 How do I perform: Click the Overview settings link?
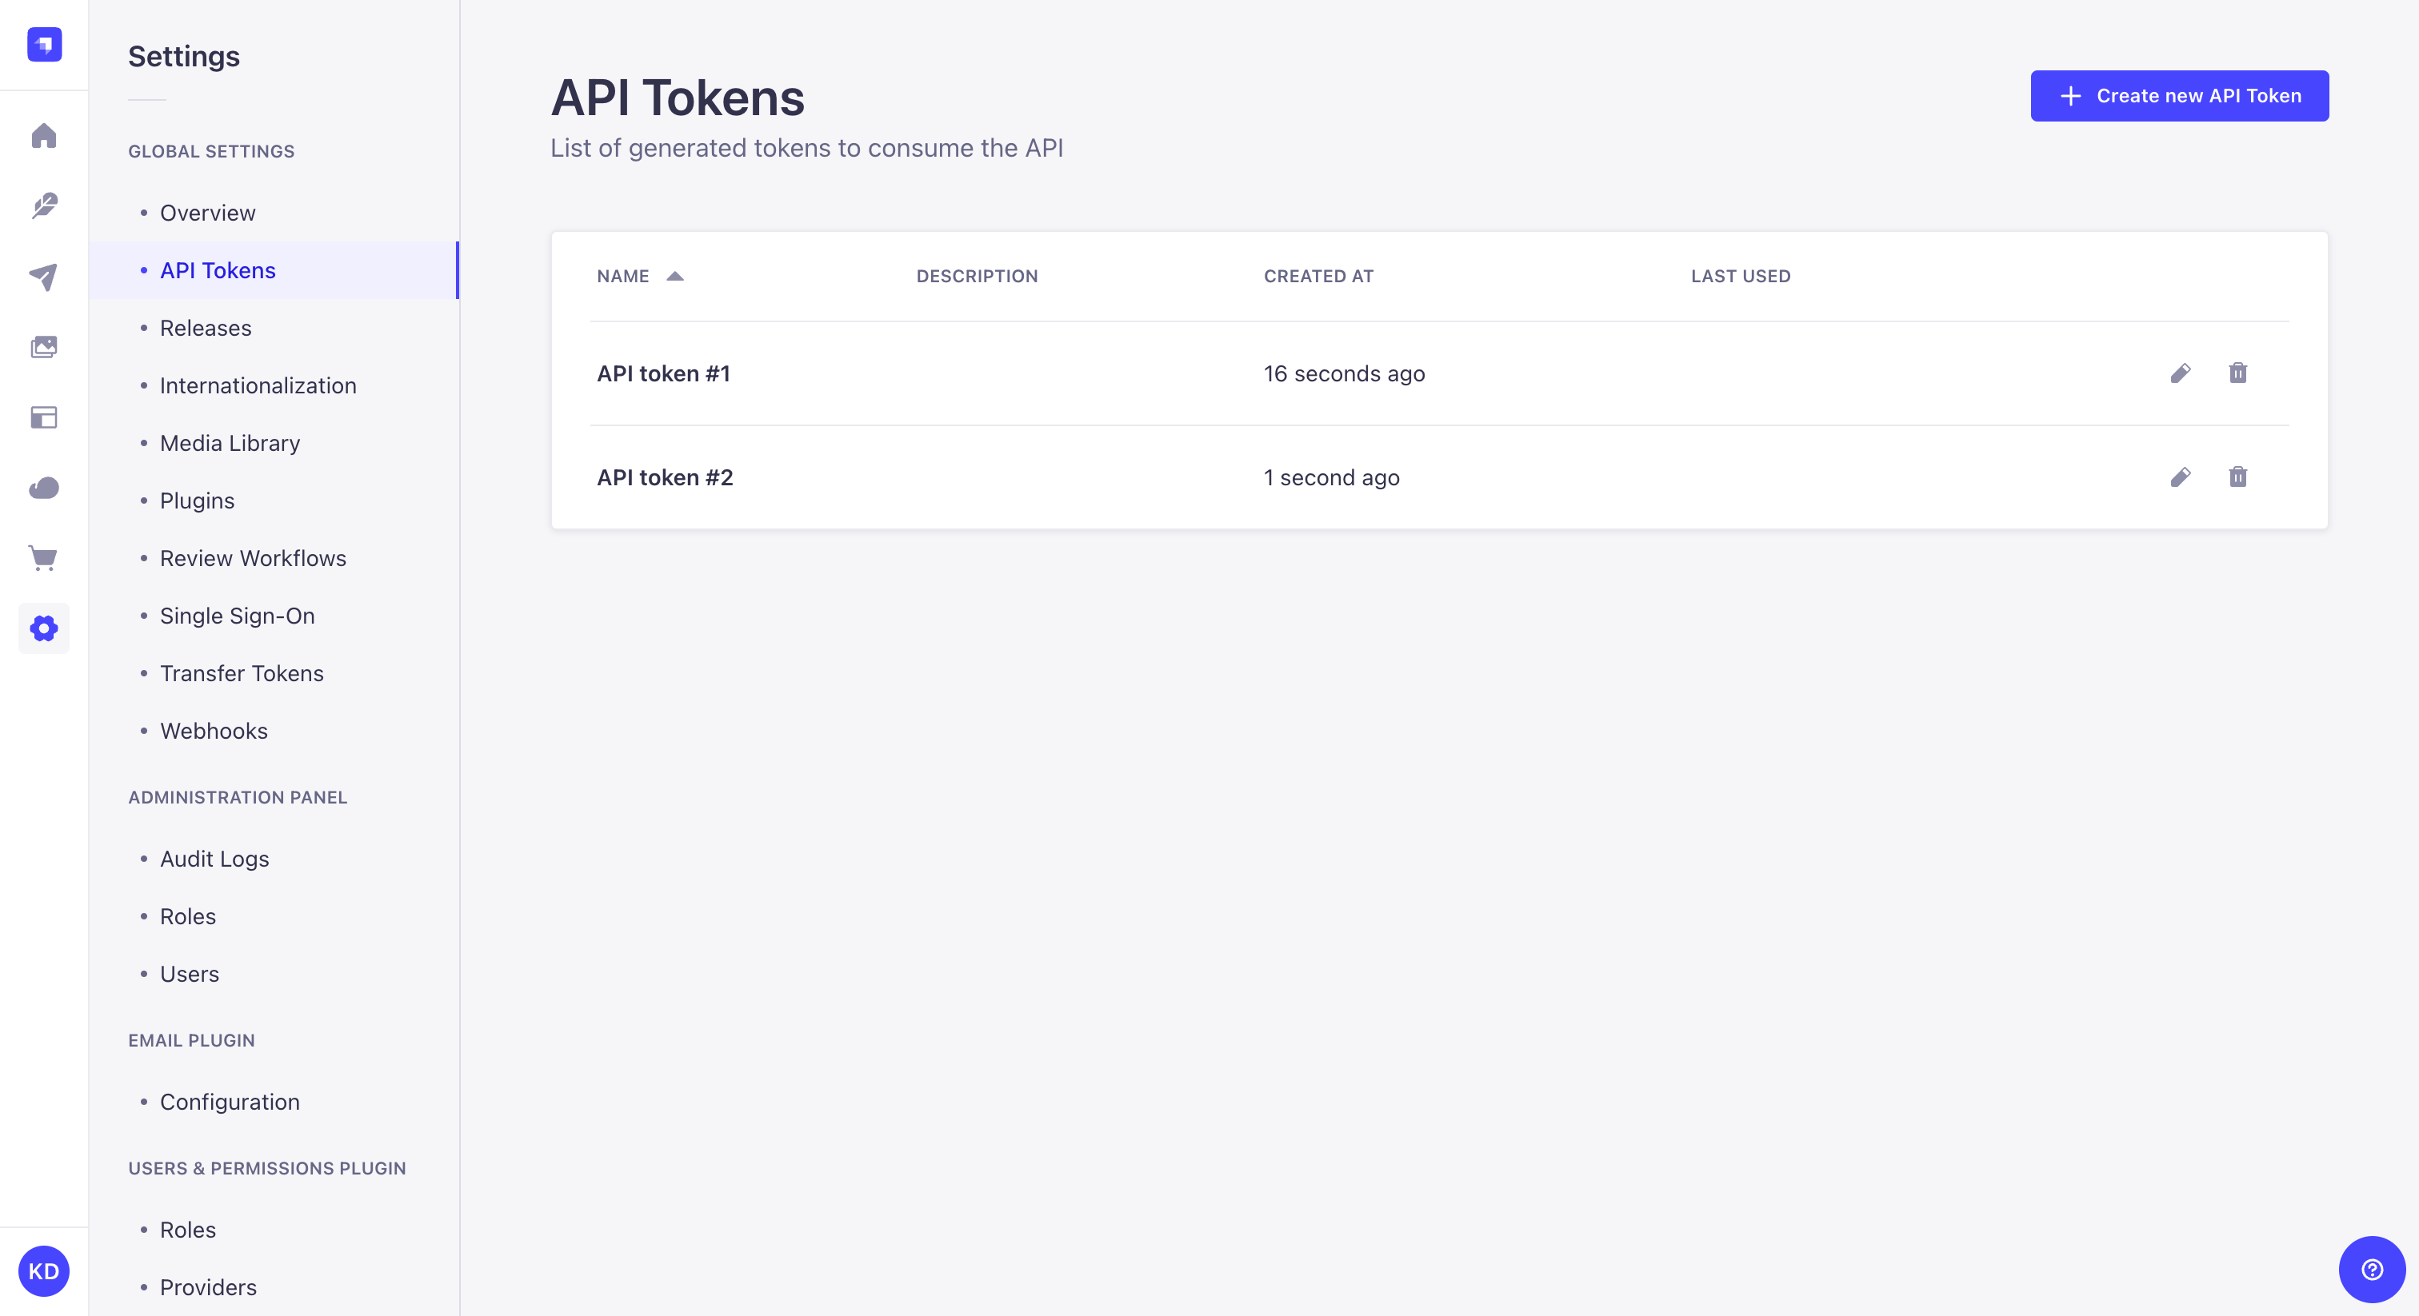click(x=207, y=213)
